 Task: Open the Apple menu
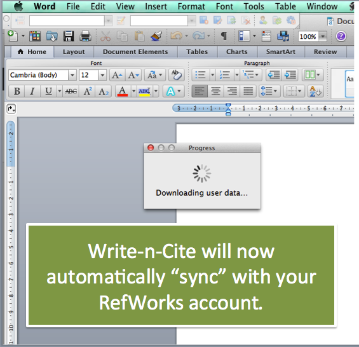tap(18, 6)
